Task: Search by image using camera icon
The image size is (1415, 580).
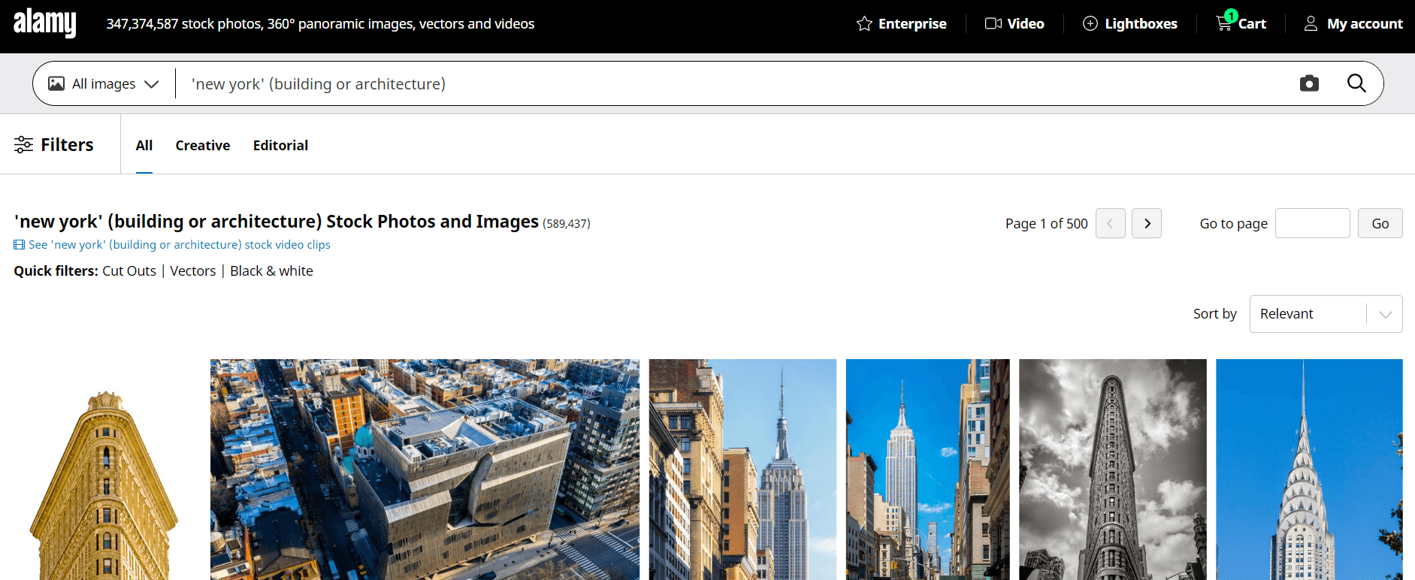Action: click(1309, 83)
